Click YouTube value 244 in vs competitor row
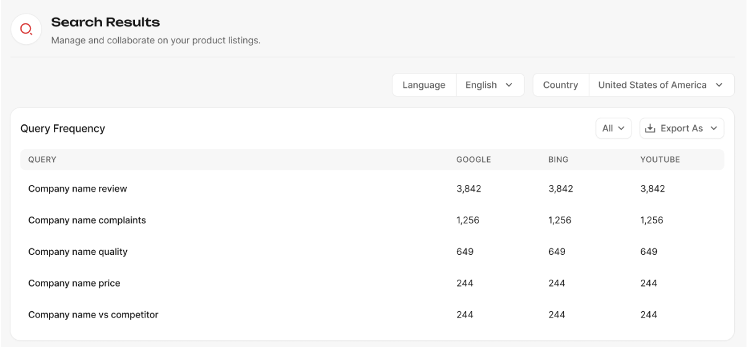The height and width of the screenshot is (349, 749). tap(649, 315)
